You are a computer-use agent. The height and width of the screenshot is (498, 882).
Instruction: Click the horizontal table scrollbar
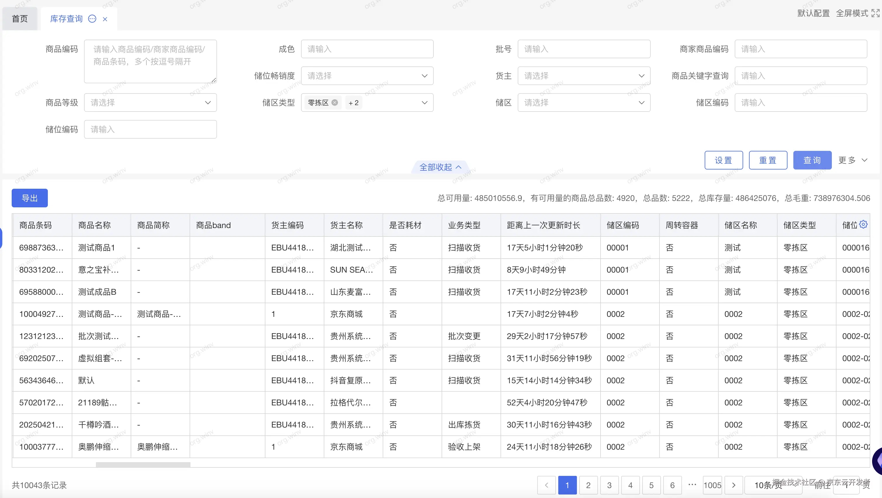click(x=143, y=465)
